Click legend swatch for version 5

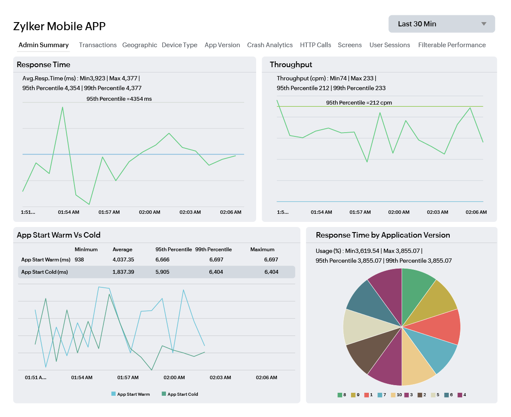pyautogui.click(x=433, y=395)
